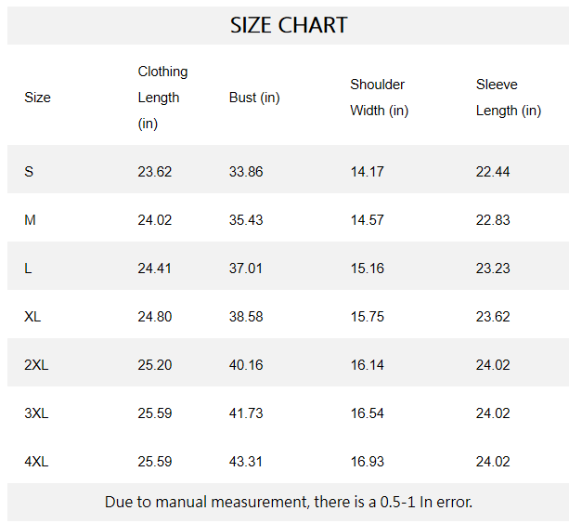
Task: Click the 41.73 bust value for 3XL
Action: [x=246, y=413]
